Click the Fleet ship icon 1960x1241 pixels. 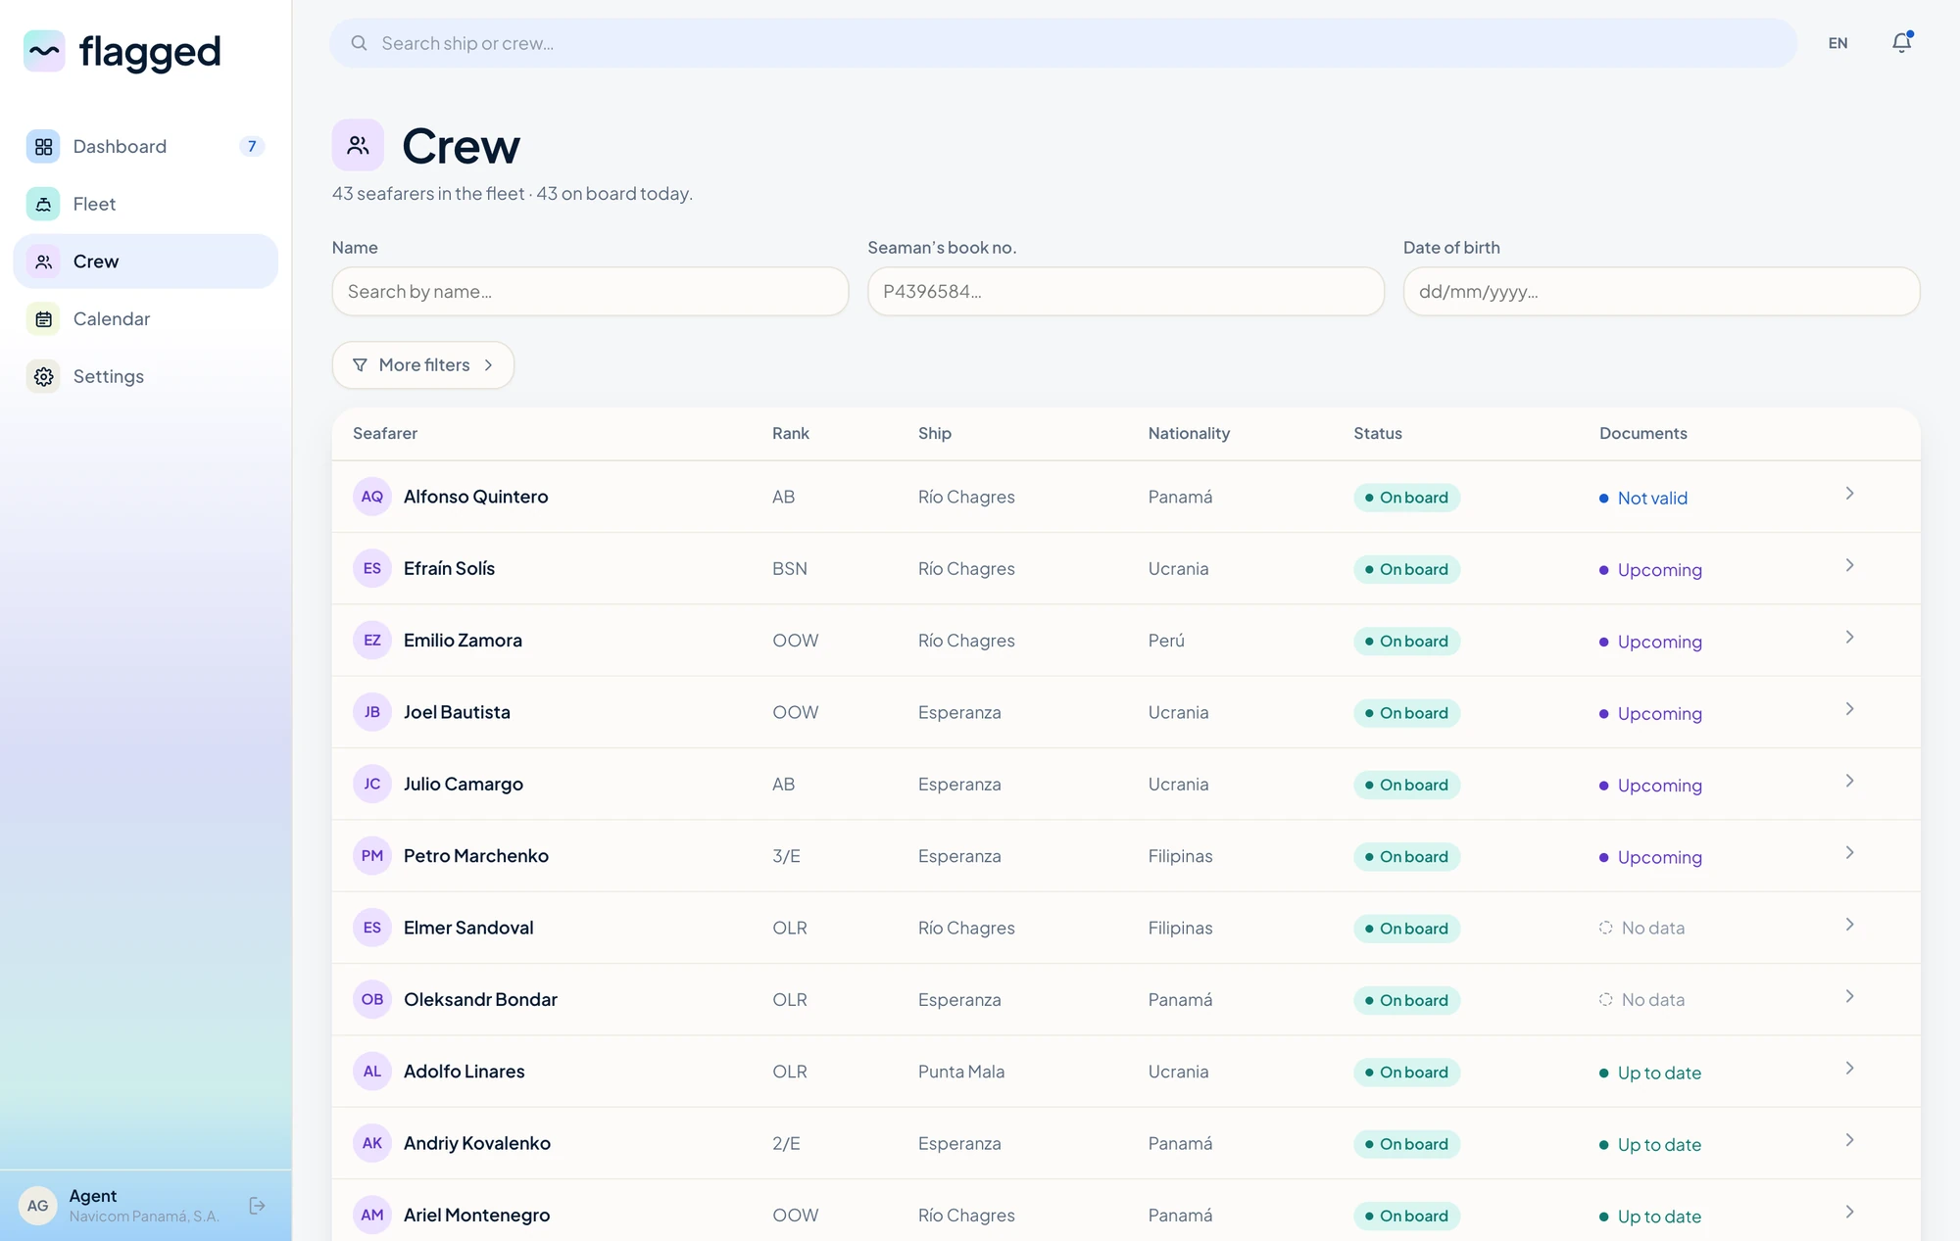click(43, 204)
